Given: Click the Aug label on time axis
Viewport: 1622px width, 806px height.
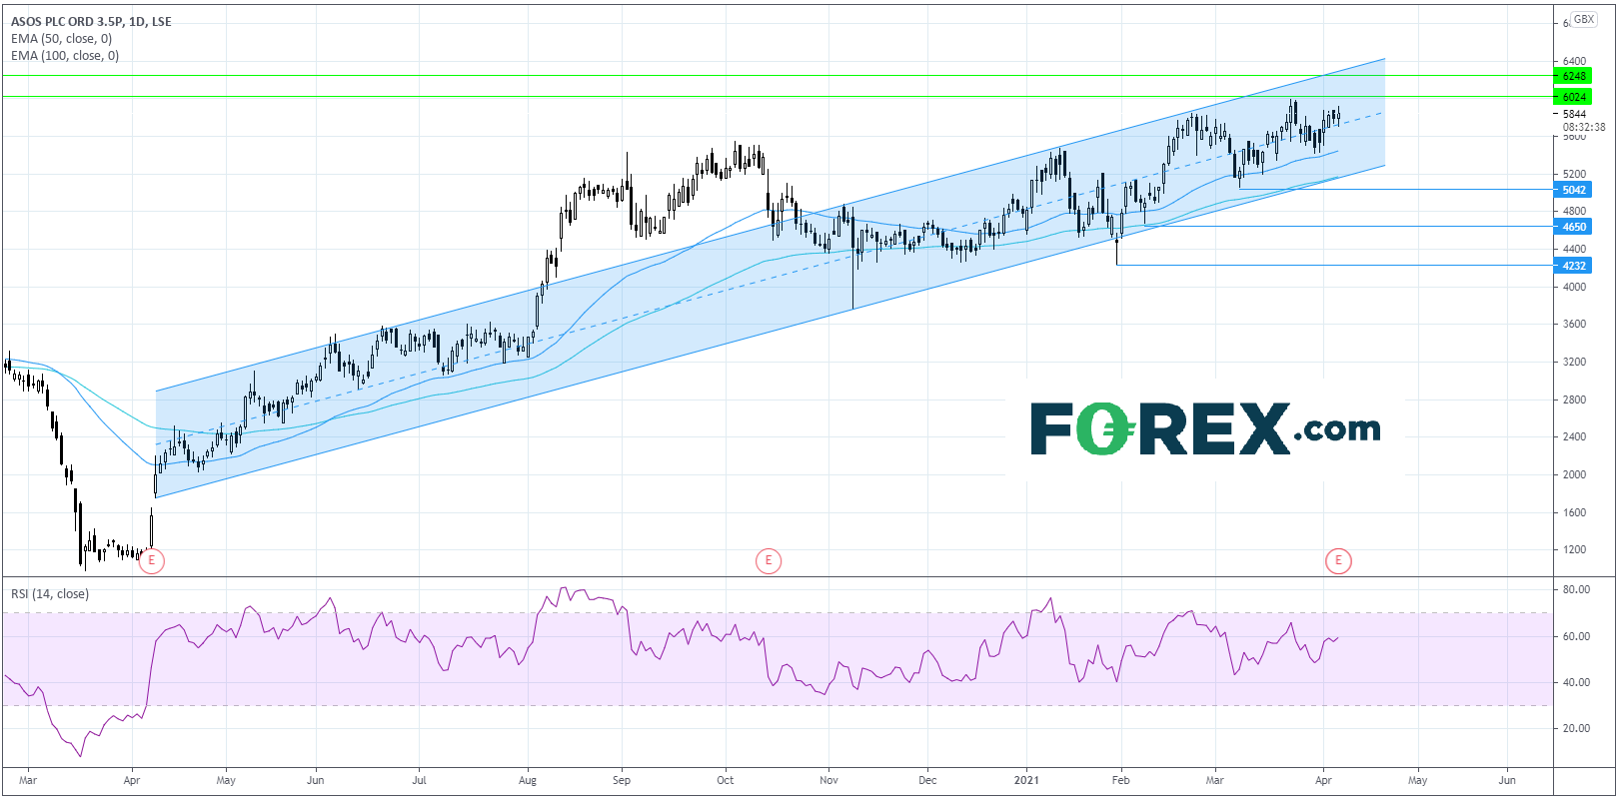Looking at the screenshot, I should tap(528, 780).
